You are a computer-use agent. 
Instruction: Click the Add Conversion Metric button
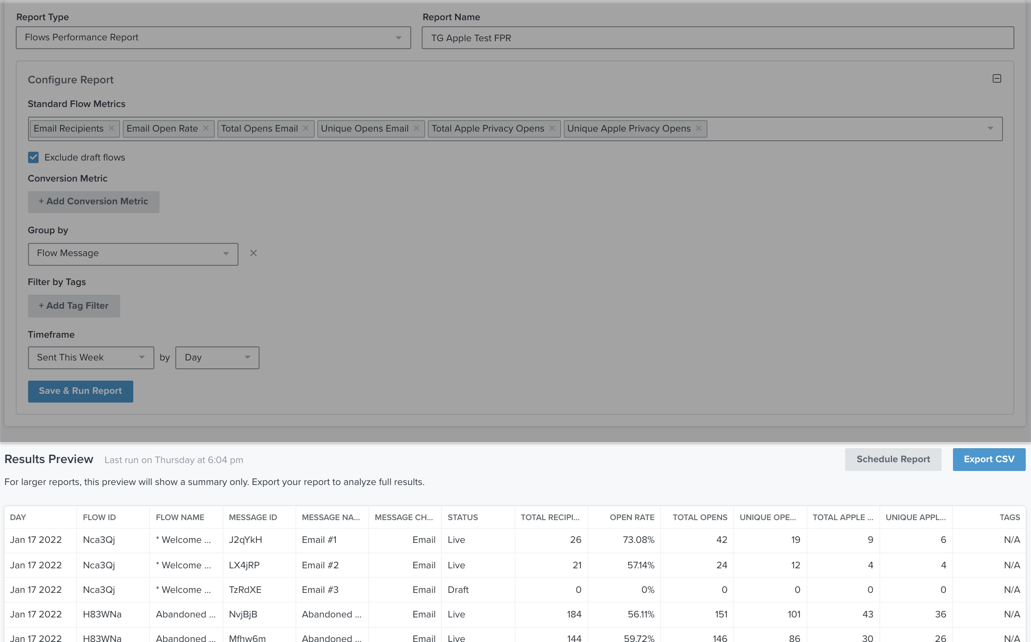(93, 201)
